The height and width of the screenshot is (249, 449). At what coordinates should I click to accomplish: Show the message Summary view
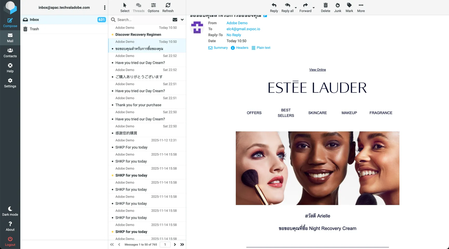(218, 48)
